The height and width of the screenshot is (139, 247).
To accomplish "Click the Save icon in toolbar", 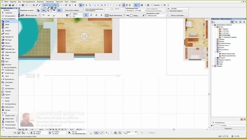I will click(10, 5).
